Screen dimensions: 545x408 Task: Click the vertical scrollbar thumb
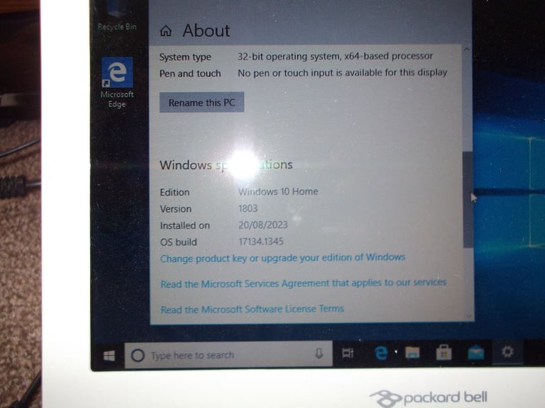click(x=468, y=200)
